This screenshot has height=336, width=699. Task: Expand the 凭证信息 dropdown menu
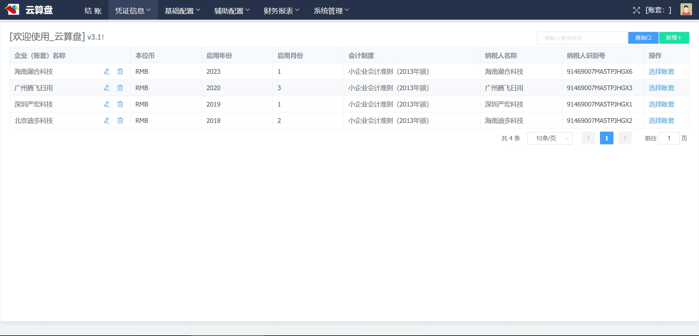tap(133, 11)
